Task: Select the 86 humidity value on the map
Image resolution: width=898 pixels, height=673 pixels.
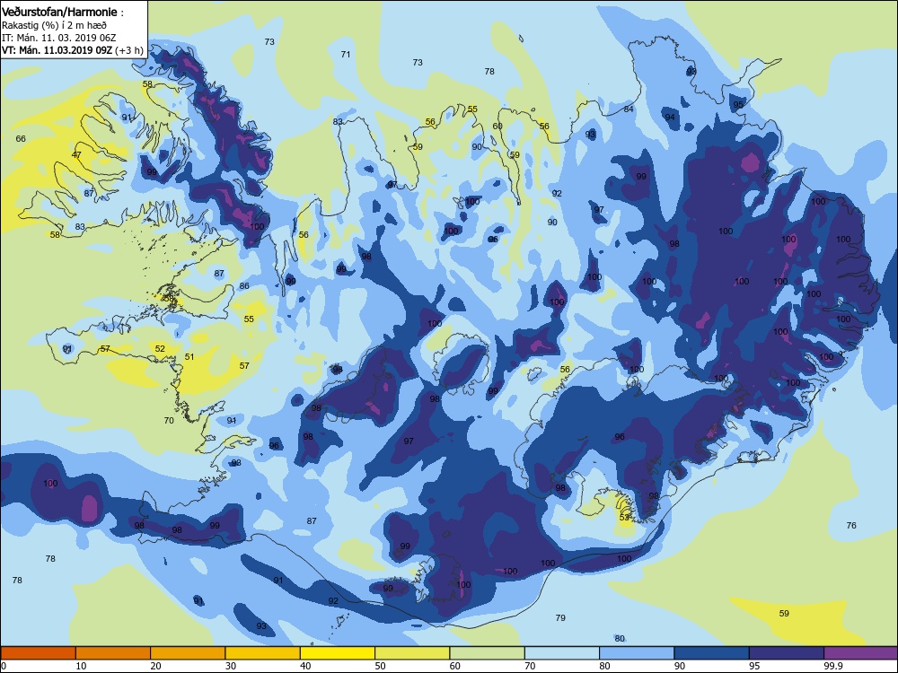Action: 244,285
